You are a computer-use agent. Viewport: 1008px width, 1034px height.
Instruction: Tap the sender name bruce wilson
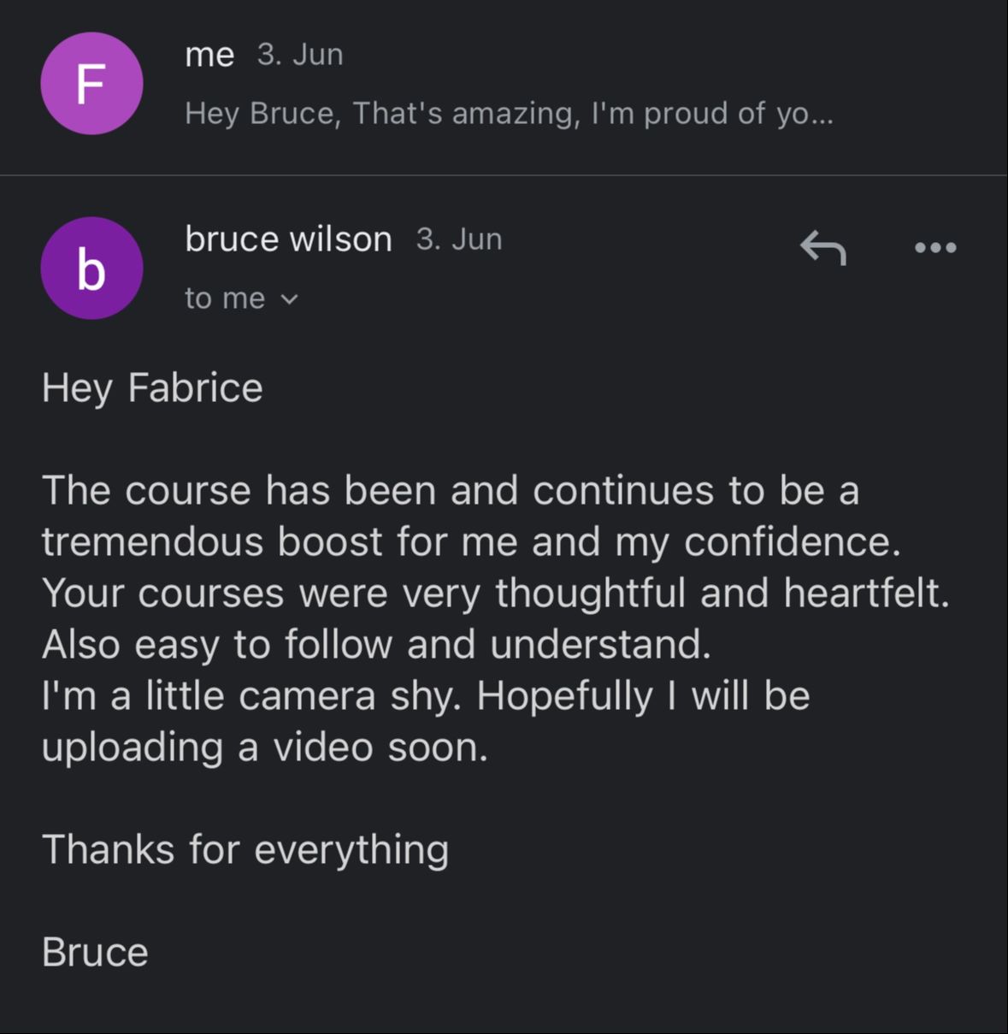[x=288, y=239]
